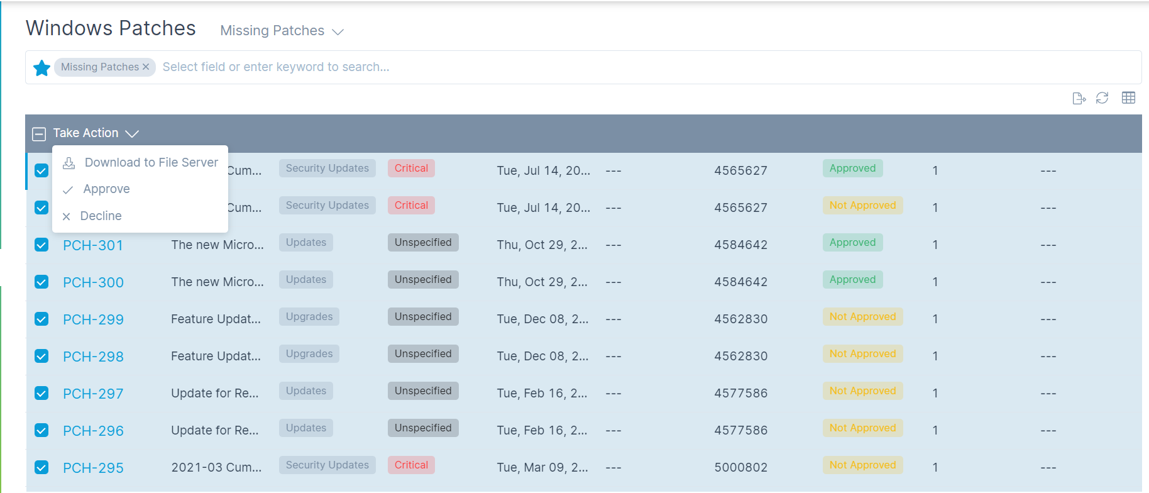Uncheck the PCH-297 checkbox
The image size is (1149, 493).
(x=41, y=393)
